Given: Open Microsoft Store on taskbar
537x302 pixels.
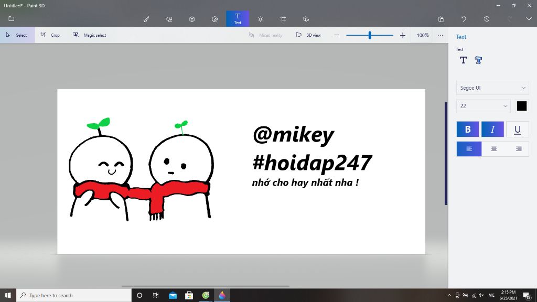Looking at the screenshot, I should click(189, 295).
